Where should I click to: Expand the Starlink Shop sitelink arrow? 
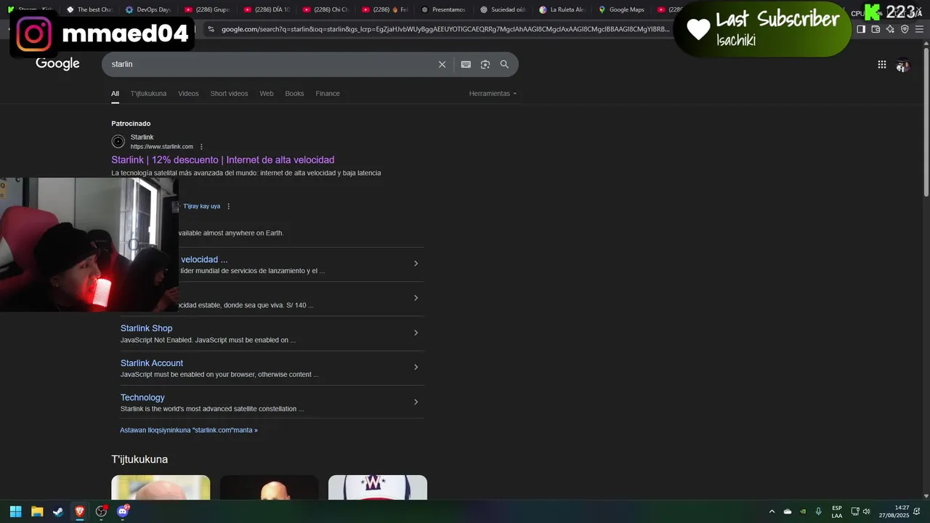tap(416, 333)
